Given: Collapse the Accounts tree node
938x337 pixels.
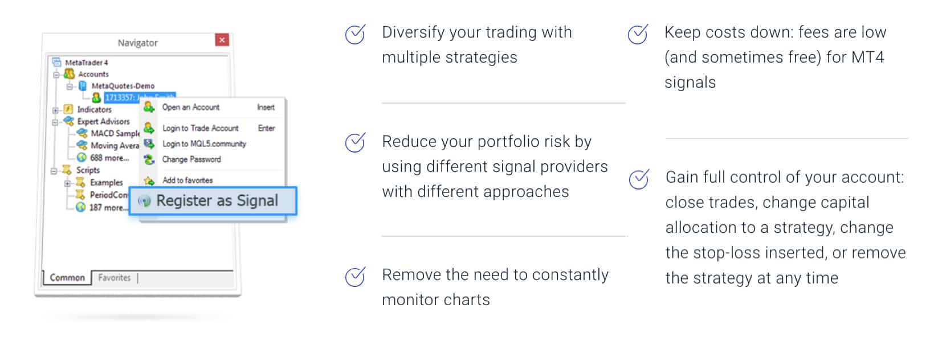Looking at the screenshot, I should [56, 75].
